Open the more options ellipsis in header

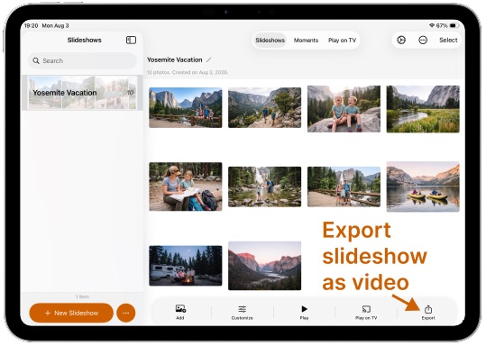coord(423,40)
